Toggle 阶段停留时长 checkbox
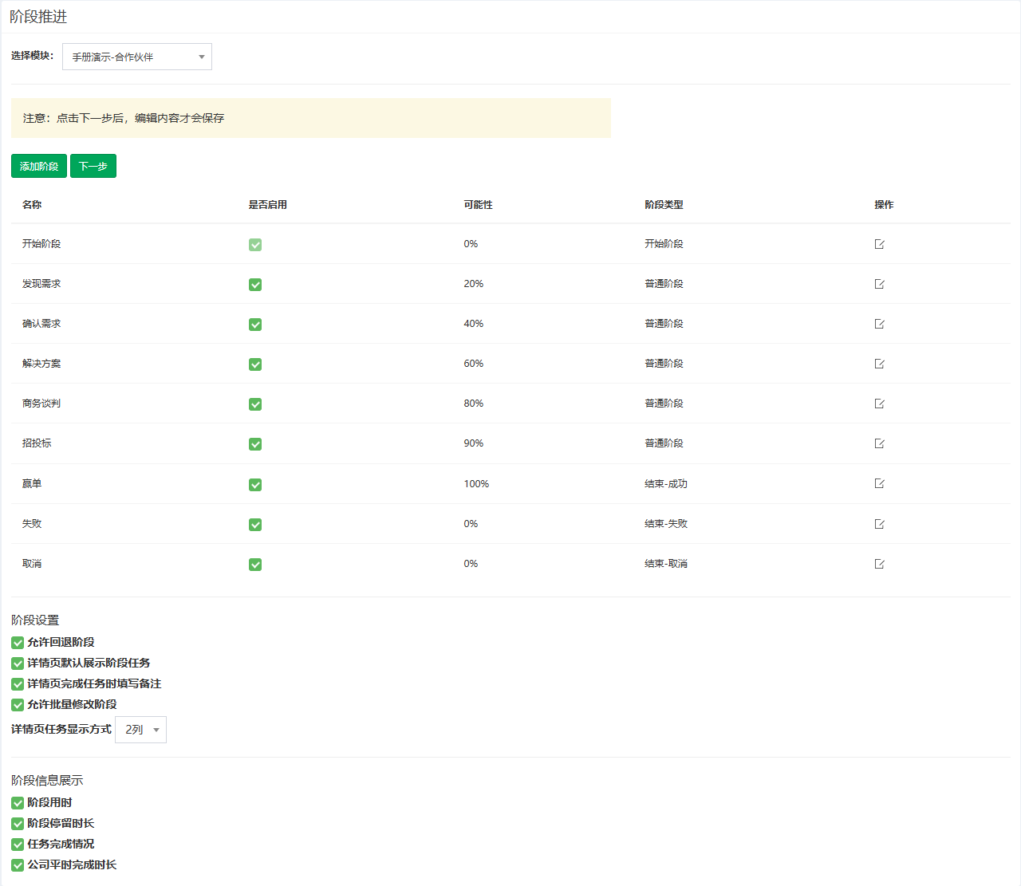The image size is (1021, 886). 18,824
